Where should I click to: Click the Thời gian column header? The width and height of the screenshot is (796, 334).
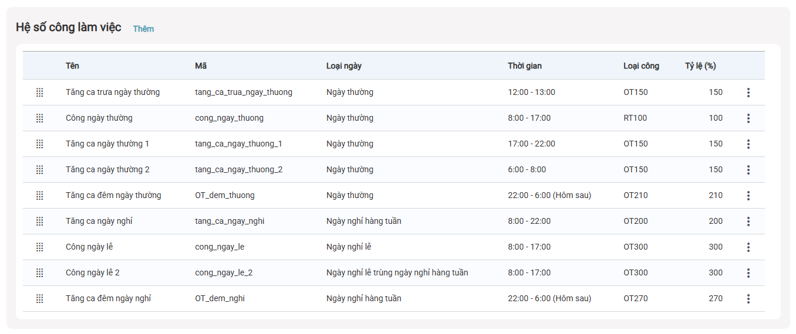(525, 66)
